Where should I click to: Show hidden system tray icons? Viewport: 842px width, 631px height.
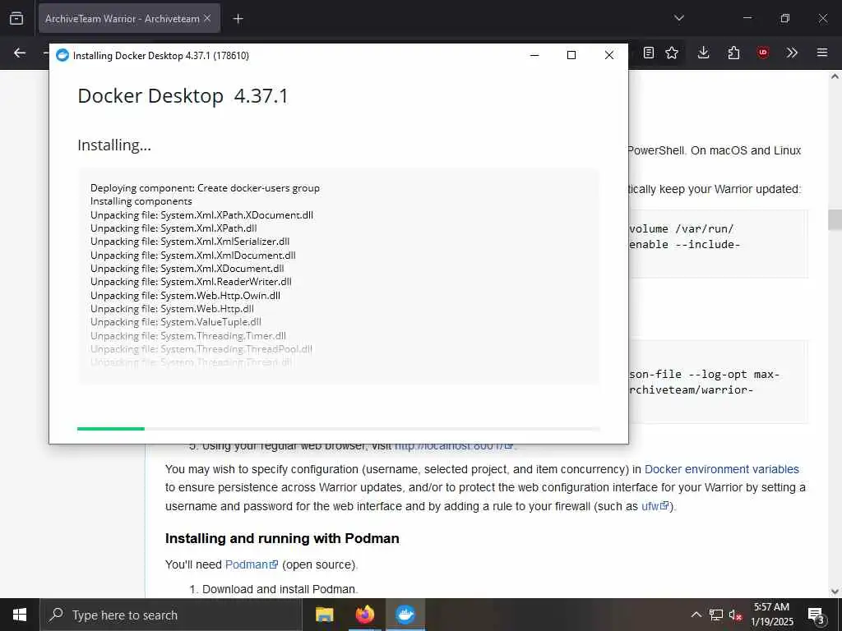[696, 615]
